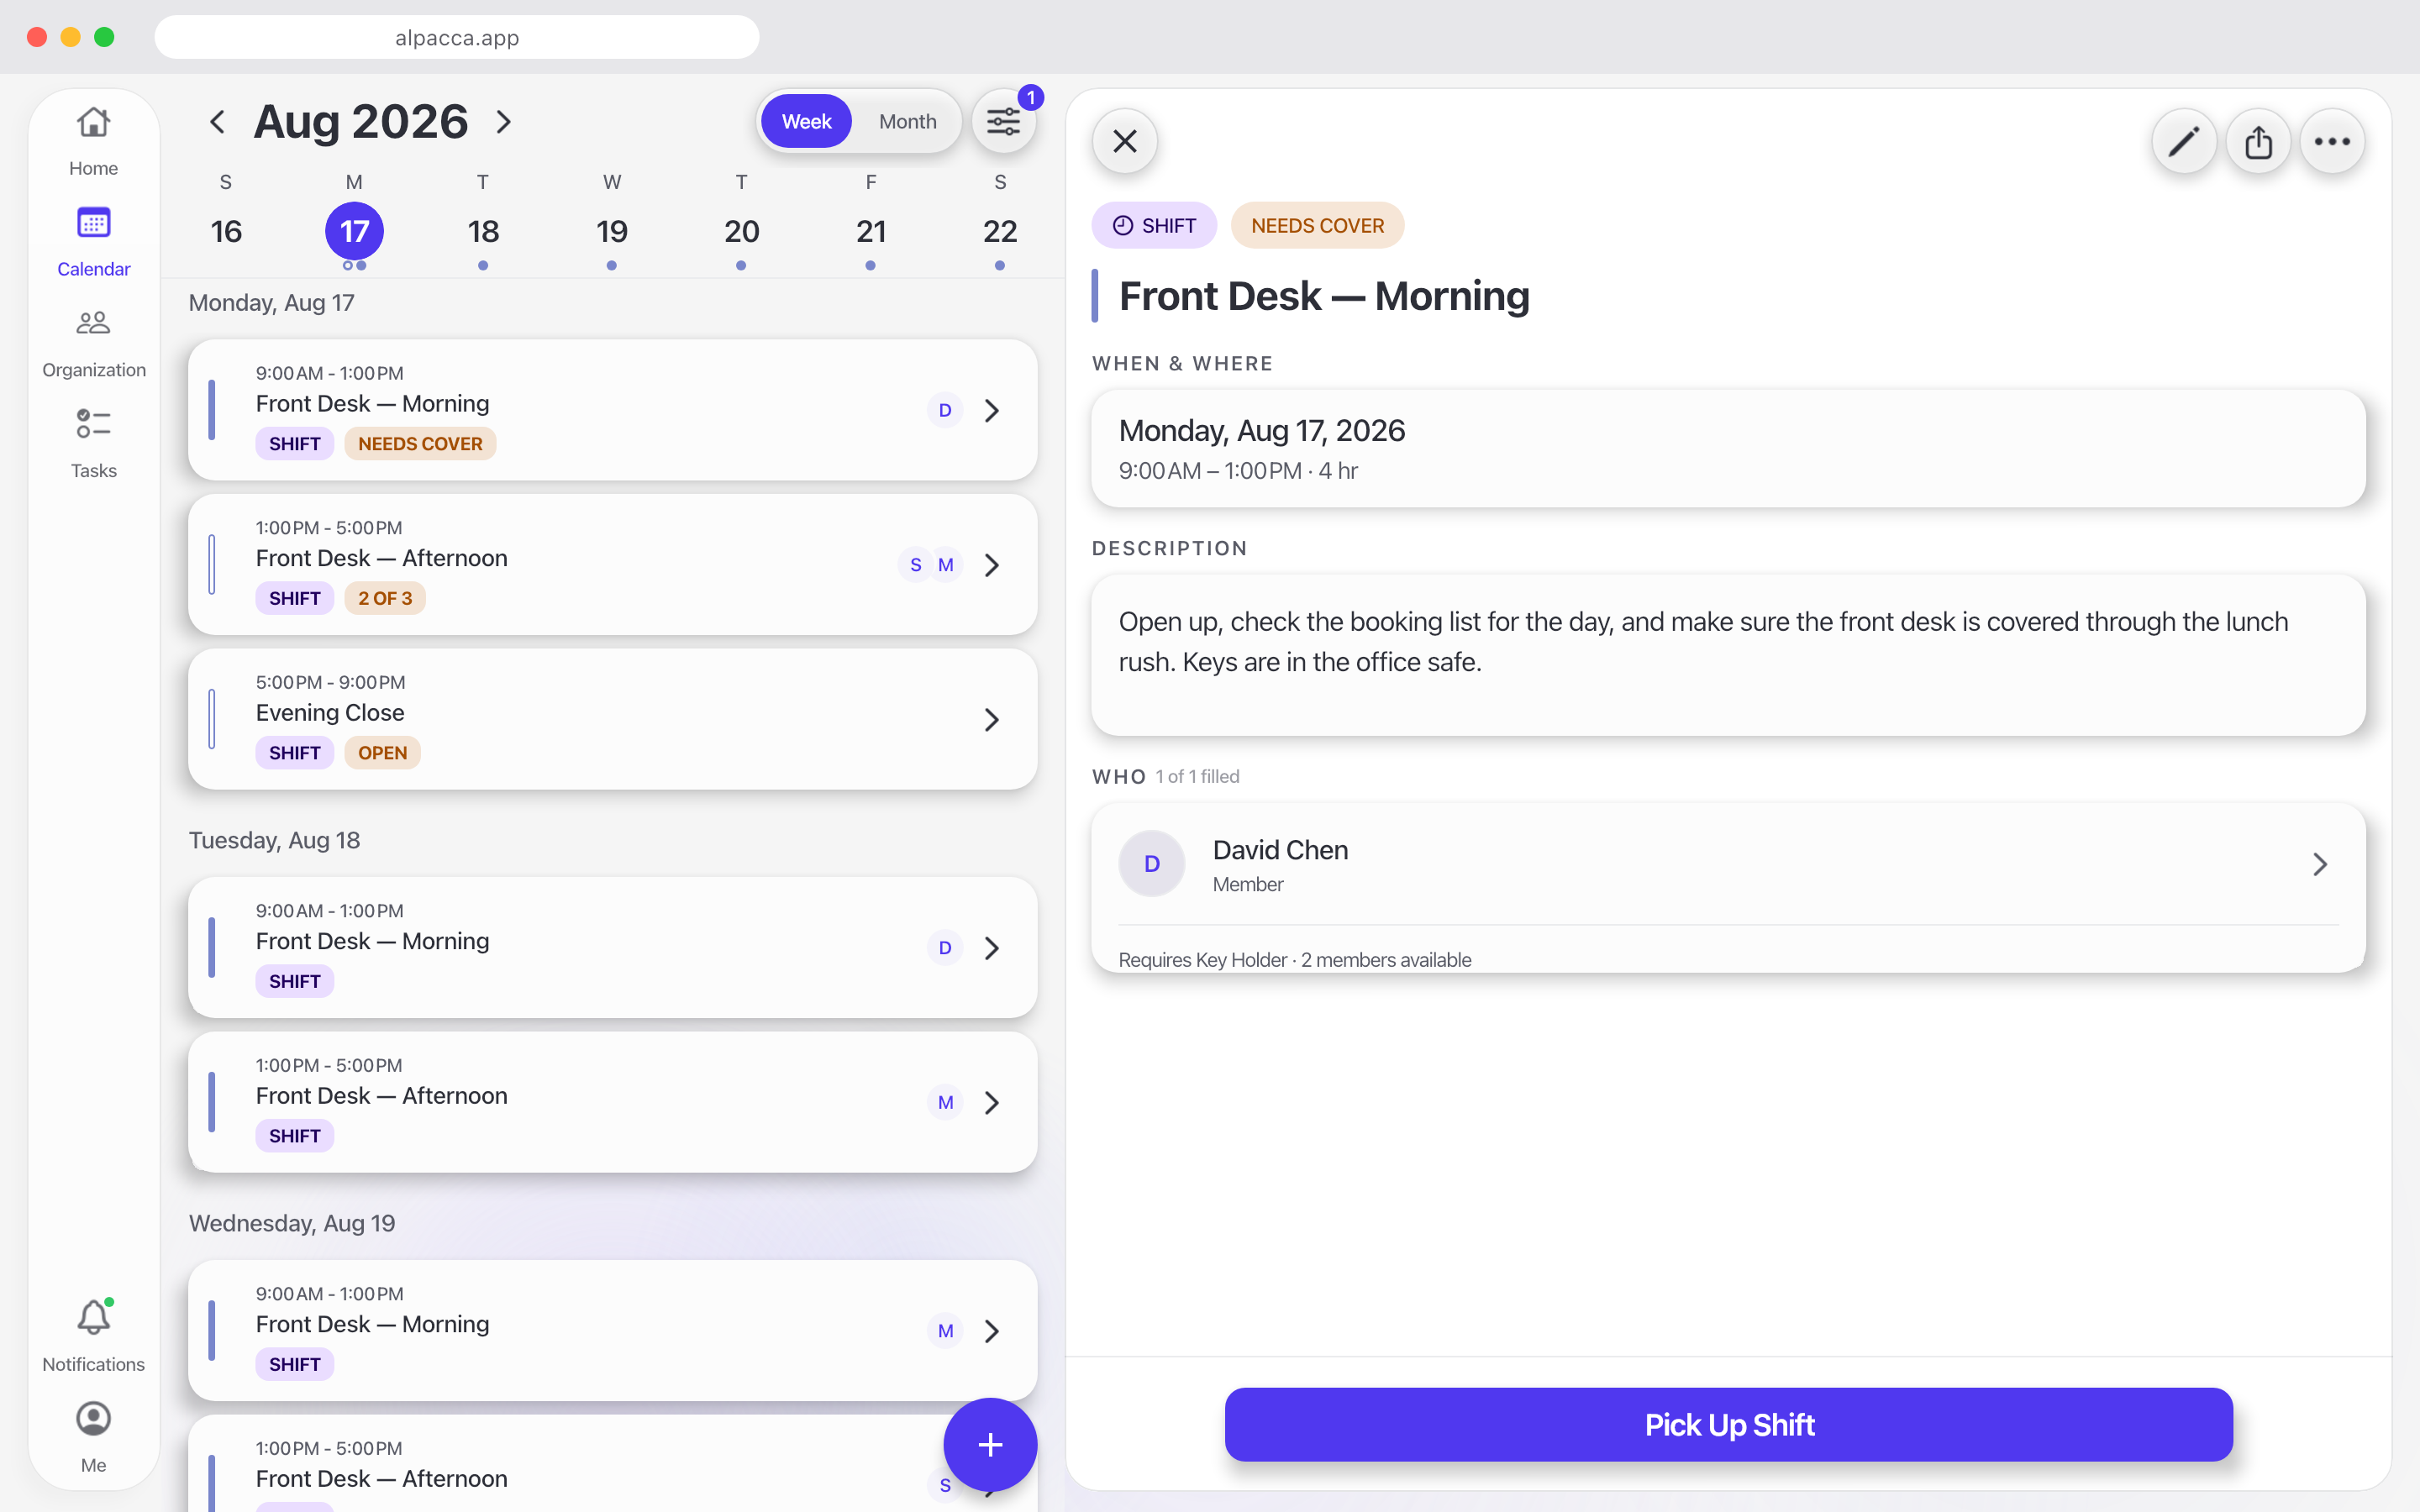This screenshot has height=1512, width=2420.
Task: Share this shift via share icon
Action: pyautogui.click(x=2258, y=141)
